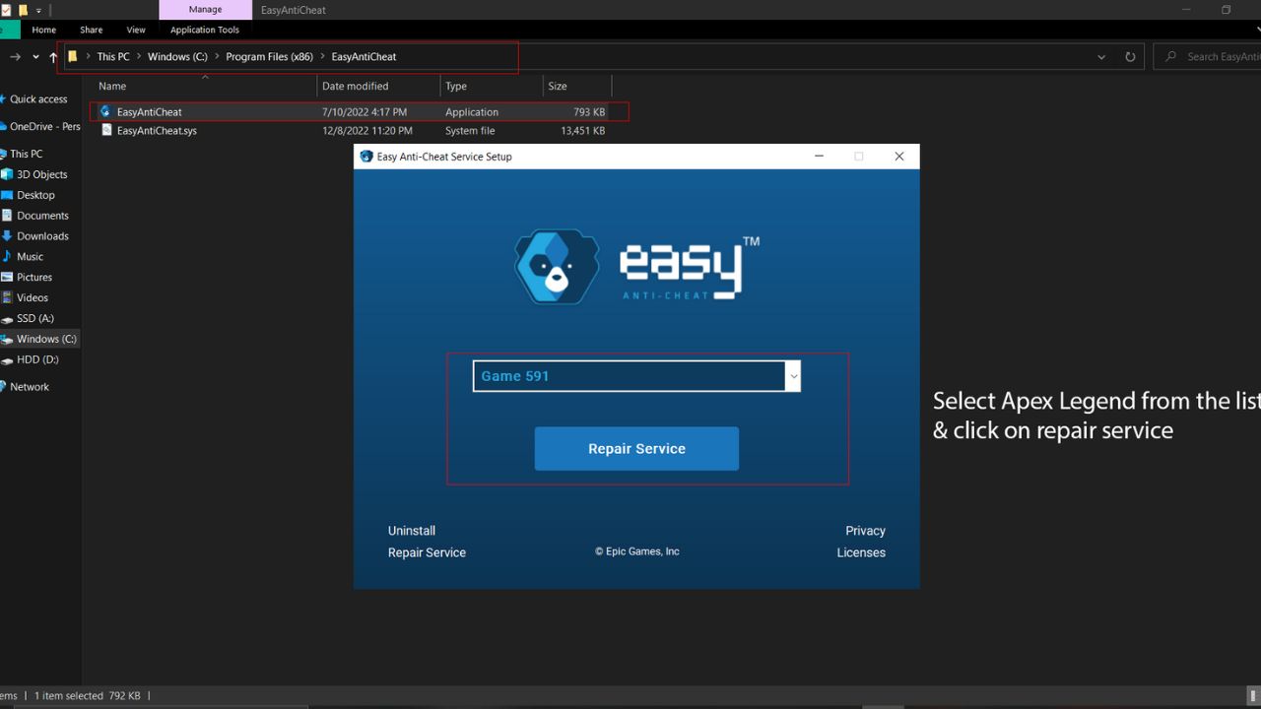Select the Music folder in sidebar
The image size is (1261, 709).
pos(30,257)
